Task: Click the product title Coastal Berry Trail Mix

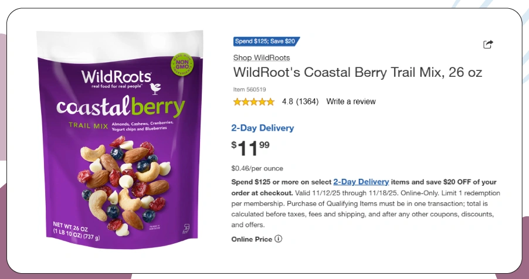Action: (357, 73)
